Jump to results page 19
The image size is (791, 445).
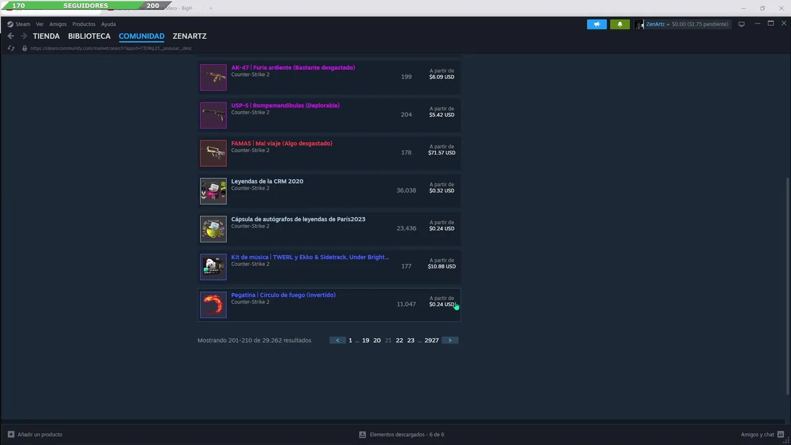pyautogui.click(x=366, y=341)
